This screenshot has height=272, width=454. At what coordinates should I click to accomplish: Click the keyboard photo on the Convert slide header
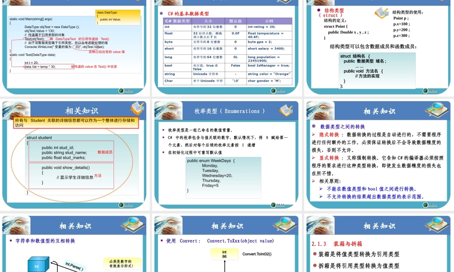[x=168, y=225]
